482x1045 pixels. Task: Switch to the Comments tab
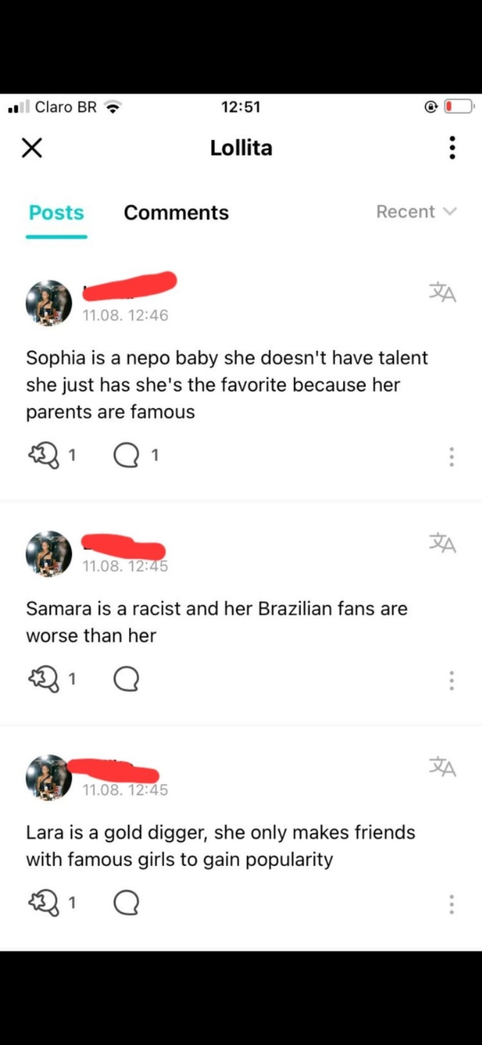pyautogui.click(x=176, y=212)
